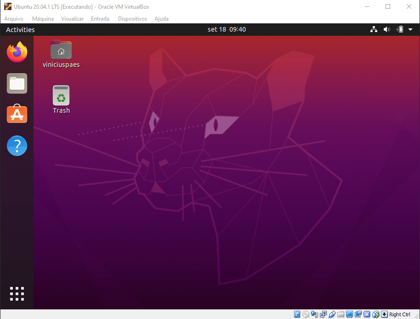Viewport: 420px width, 319px height.
Task: Open the date and time calendar menu
Action: 227,29
